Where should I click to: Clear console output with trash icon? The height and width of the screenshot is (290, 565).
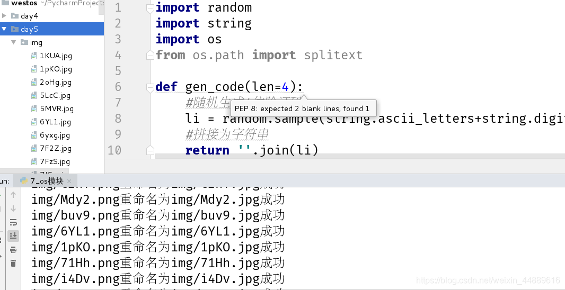coord(13,264)
